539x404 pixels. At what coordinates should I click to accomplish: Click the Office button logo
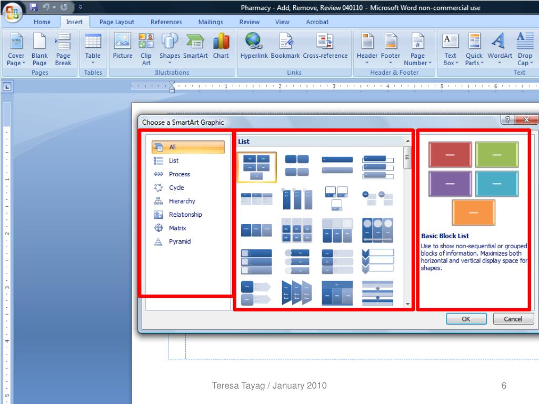click(x=12, y=12)
